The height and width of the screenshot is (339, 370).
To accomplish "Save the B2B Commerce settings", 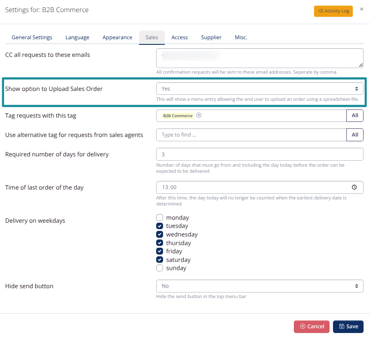I will [x=348, y=327].
